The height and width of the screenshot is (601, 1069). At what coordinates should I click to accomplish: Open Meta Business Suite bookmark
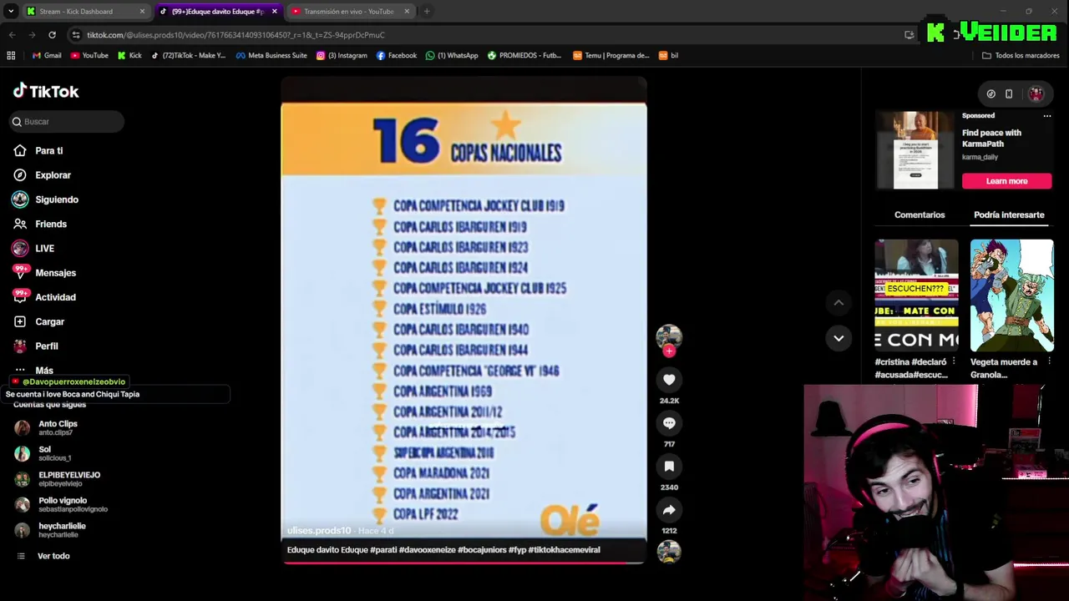[271, 55]
